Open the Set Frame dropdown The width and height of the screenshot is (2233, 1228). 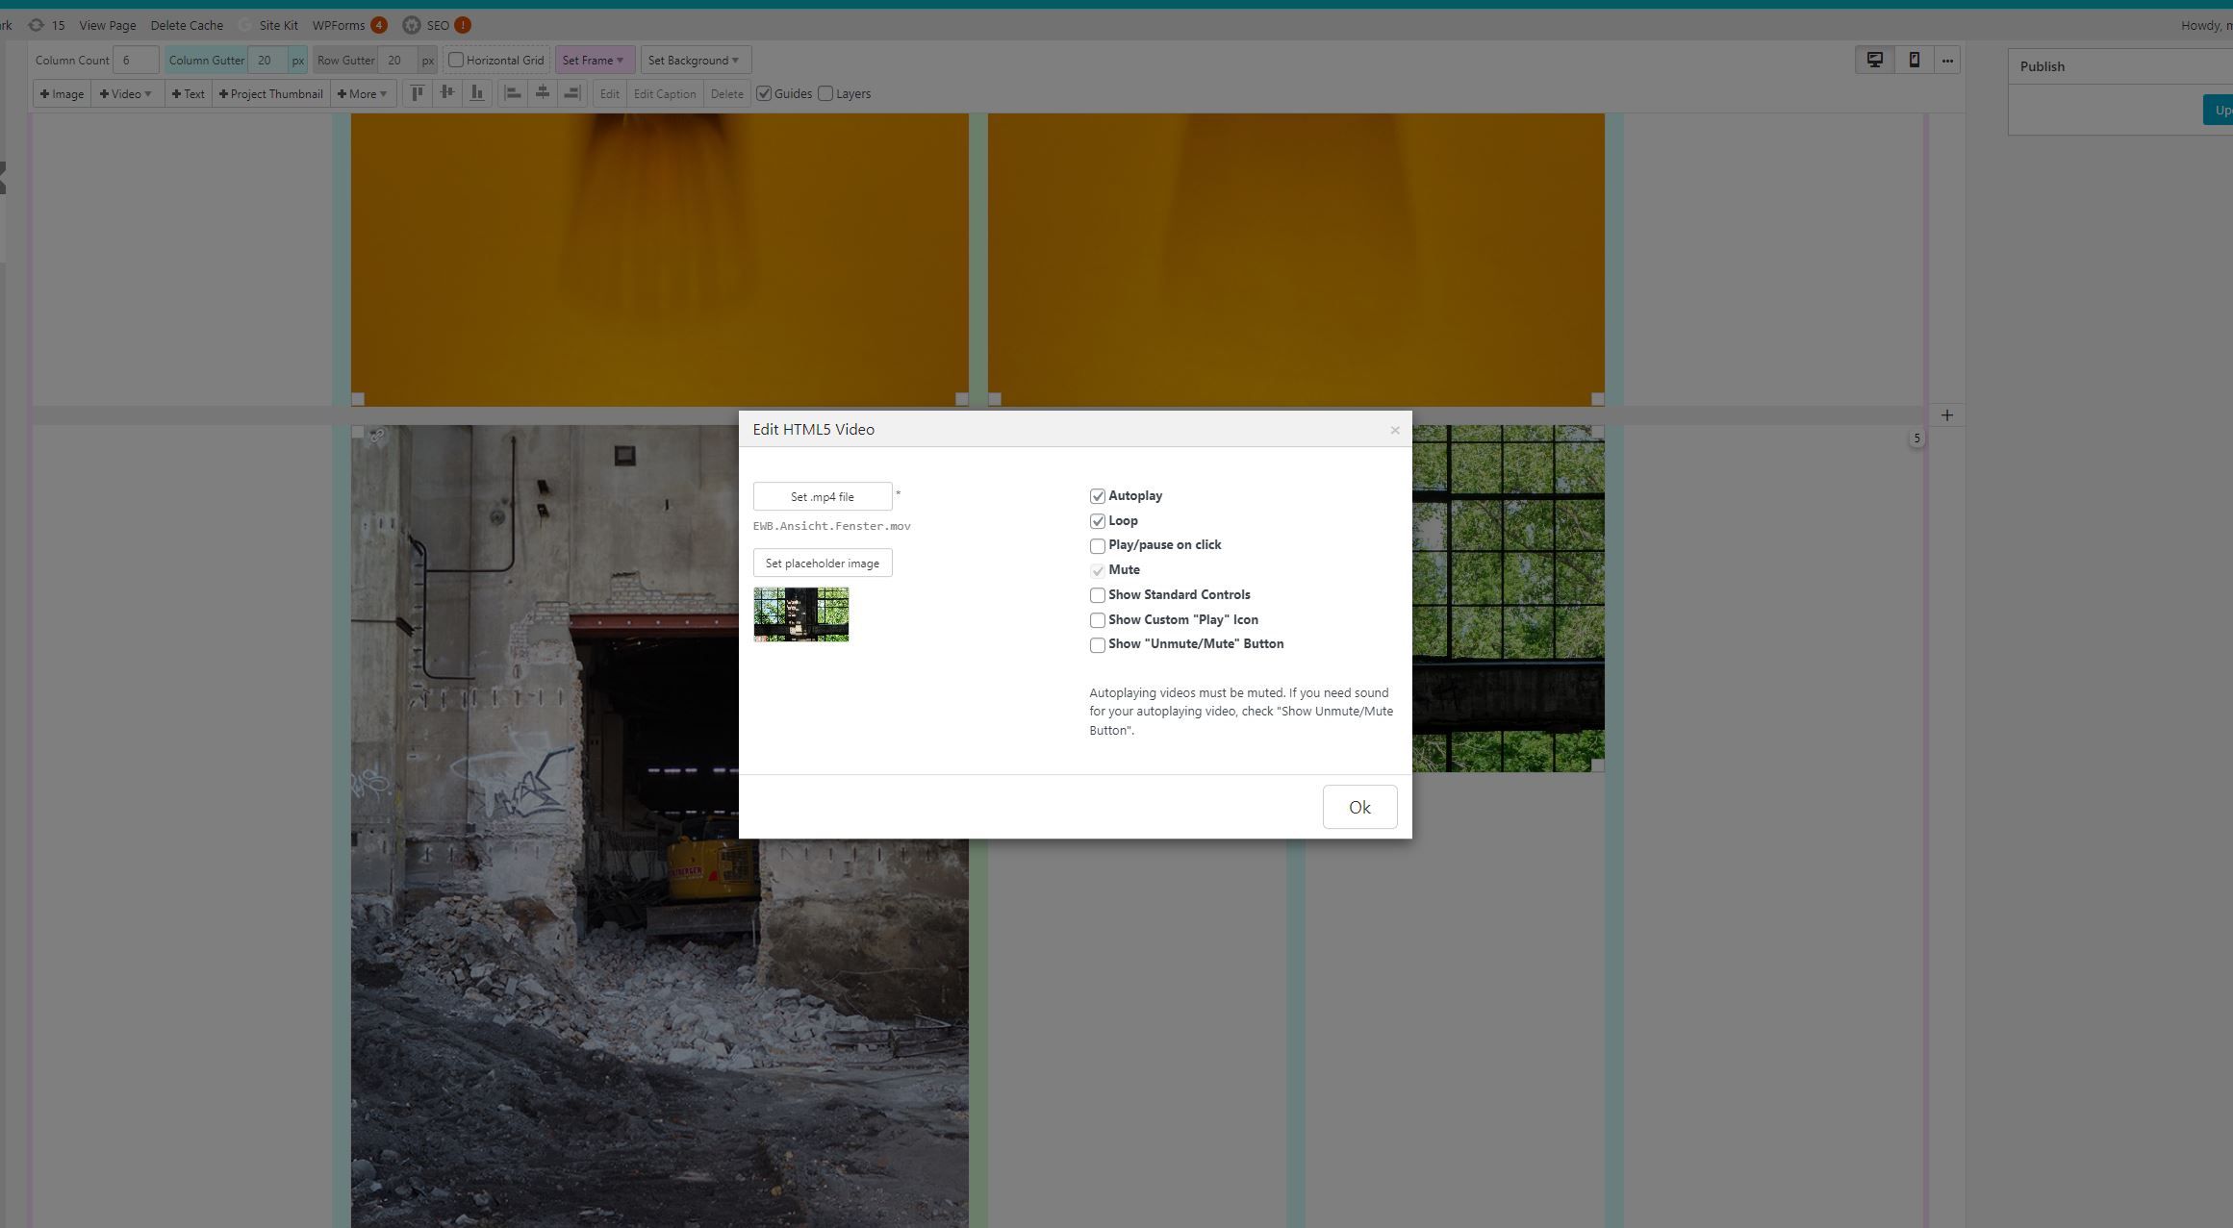click(594, 60)
